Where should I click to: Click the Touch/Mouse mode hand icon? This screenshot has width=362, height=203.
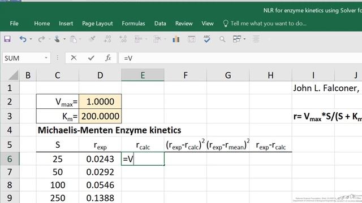(x=57, y=39)
